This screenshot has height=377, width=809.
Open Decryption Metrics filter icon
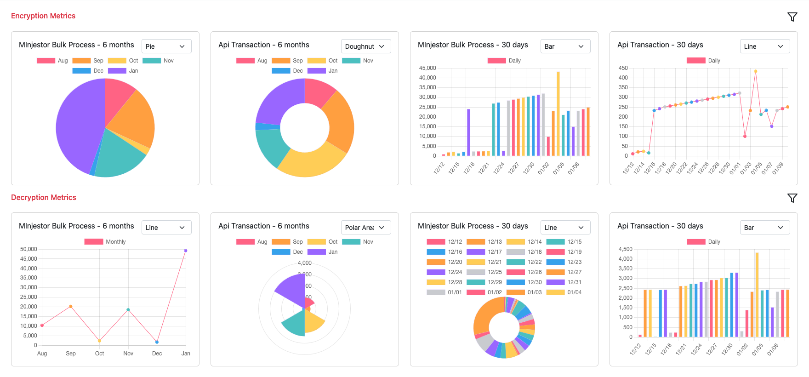[792, 198]
